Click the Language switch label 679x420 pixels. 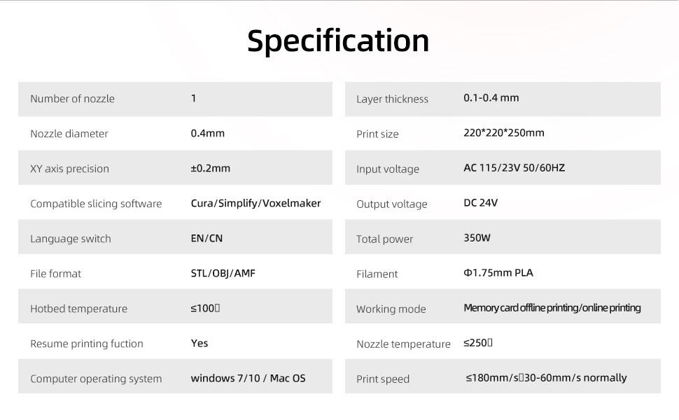tap(70, 239)
